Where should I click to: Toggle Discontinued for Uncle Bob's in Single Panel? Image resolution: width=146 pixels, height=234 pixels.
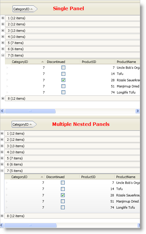(x=63, y=67)
